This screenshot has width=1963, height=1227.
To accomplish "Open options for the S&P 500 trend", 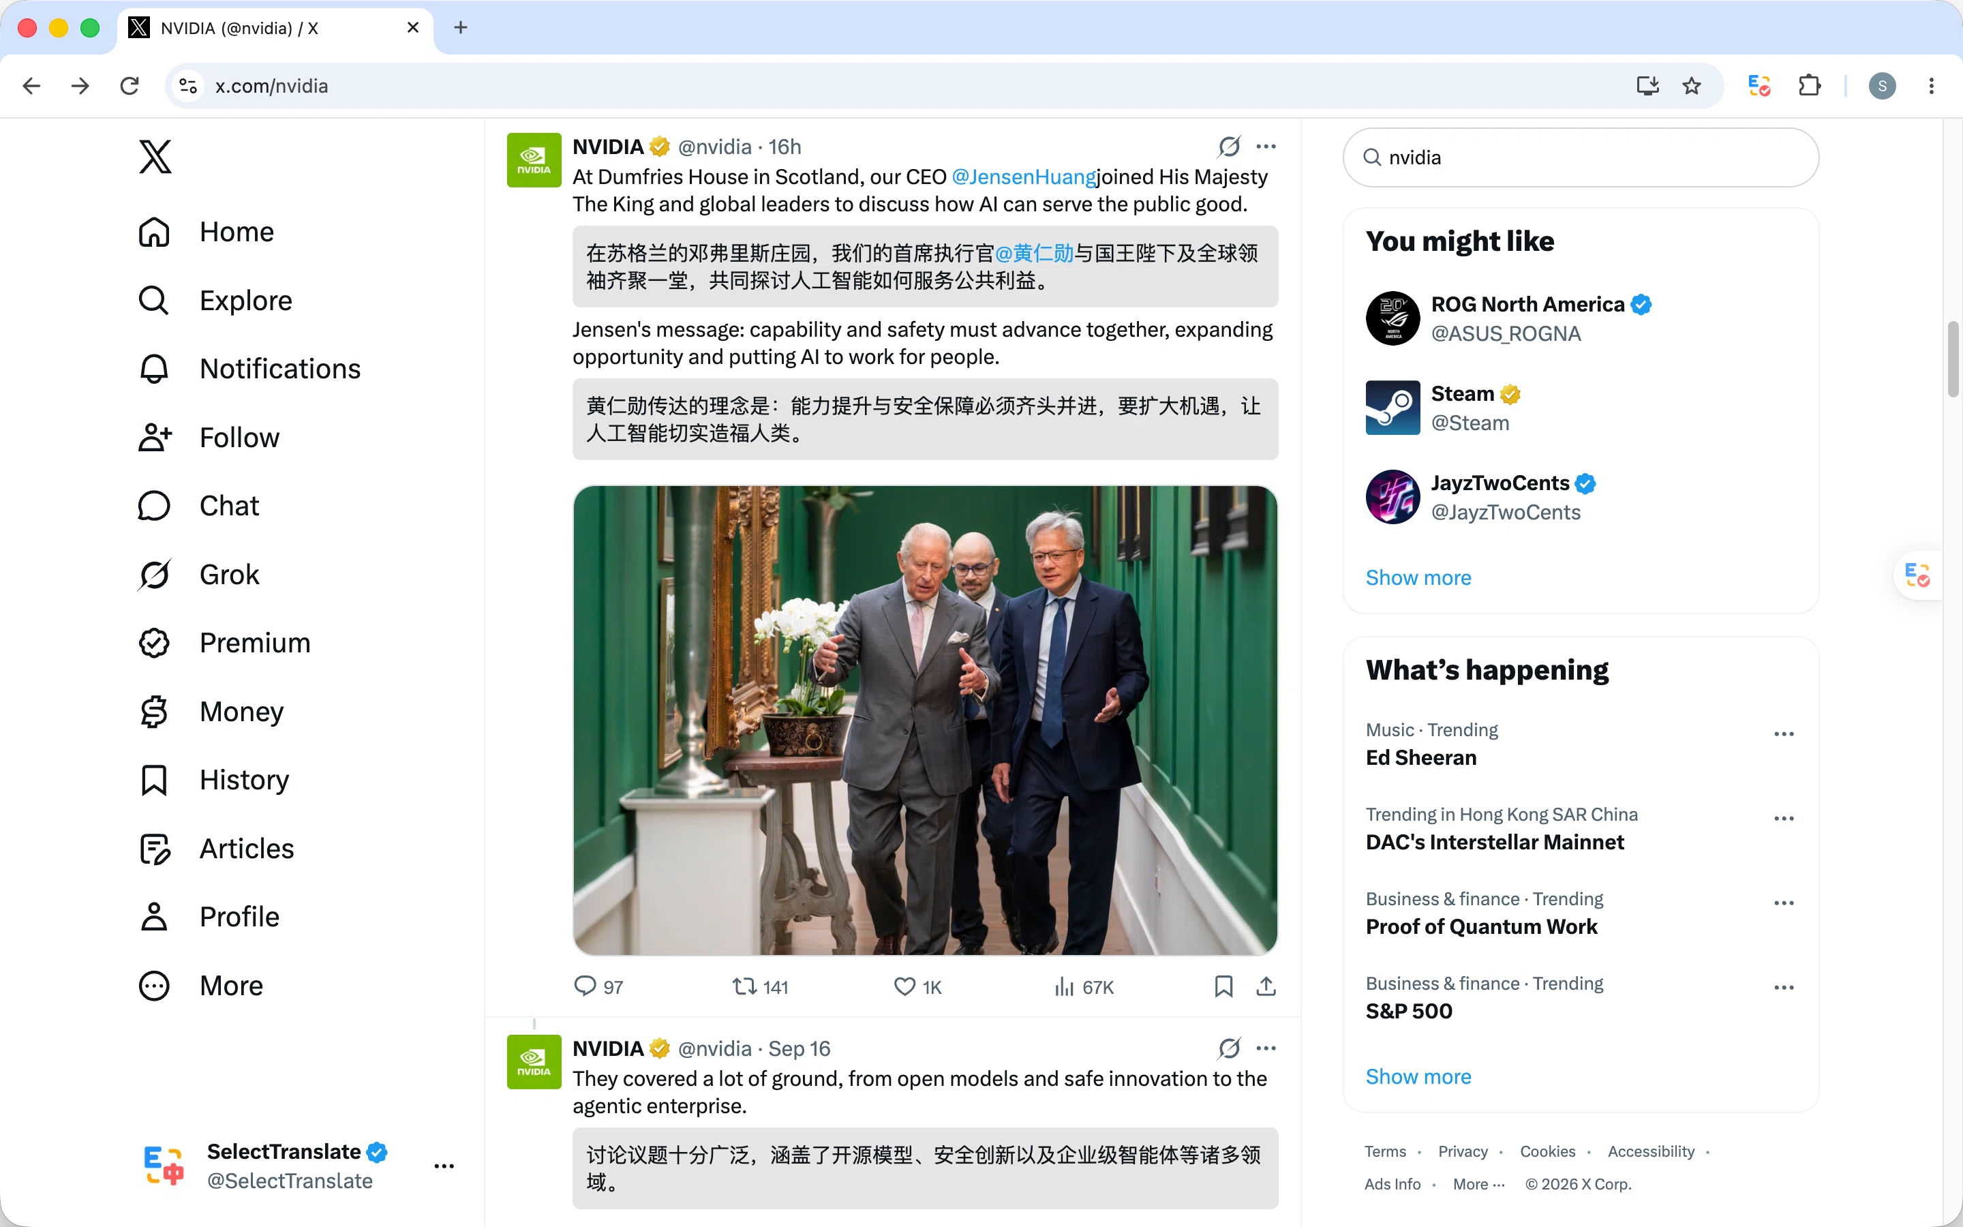I will click(1784, 987).
